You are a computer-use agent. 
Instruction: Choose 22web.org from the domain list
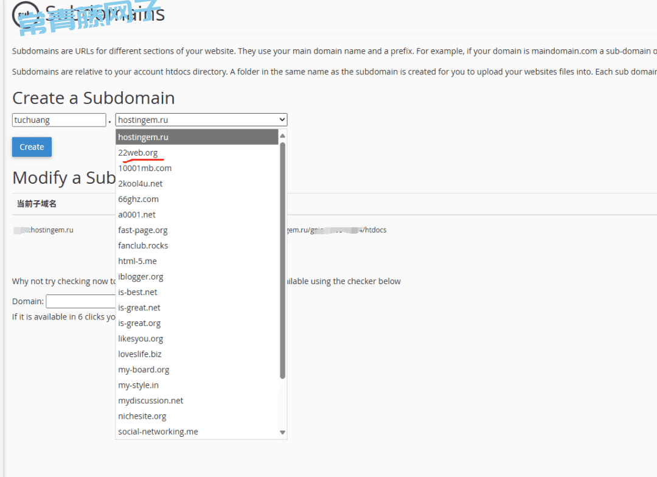(197, 153)
